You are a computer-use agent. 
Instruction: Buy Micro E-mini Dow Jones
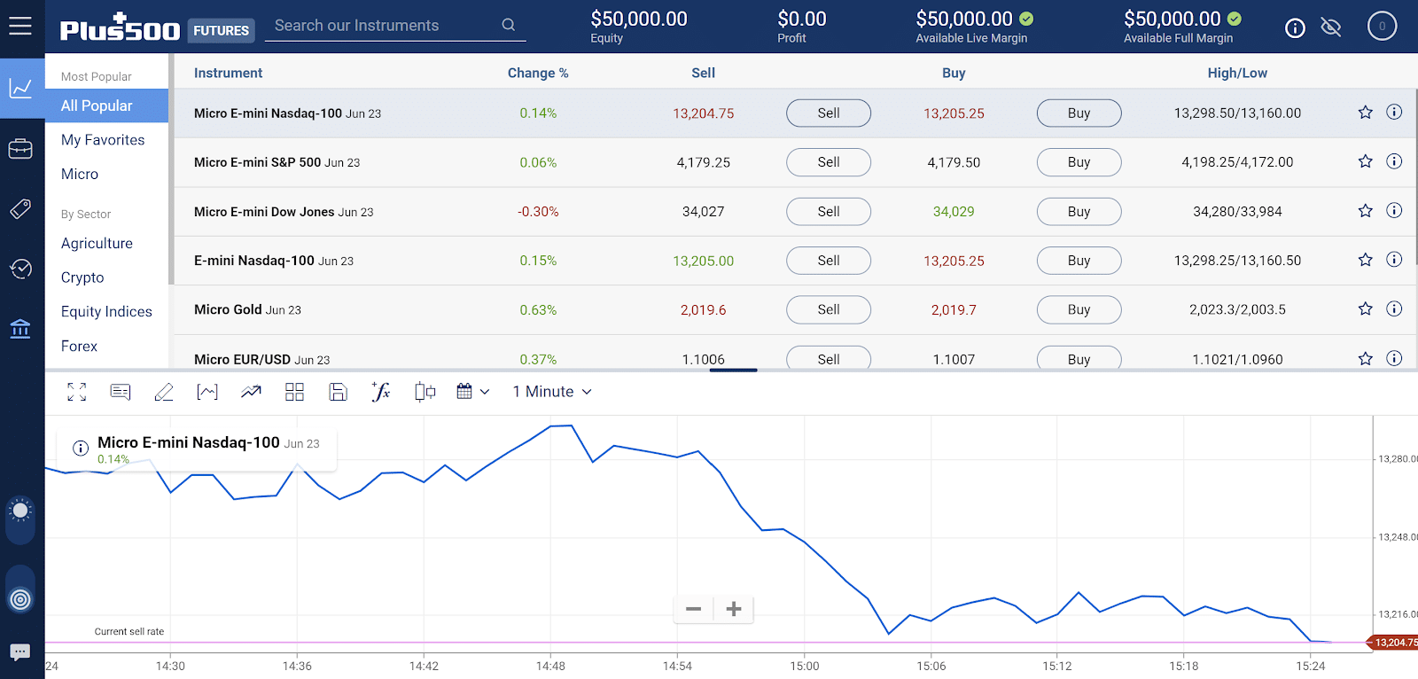(1079, 212)
